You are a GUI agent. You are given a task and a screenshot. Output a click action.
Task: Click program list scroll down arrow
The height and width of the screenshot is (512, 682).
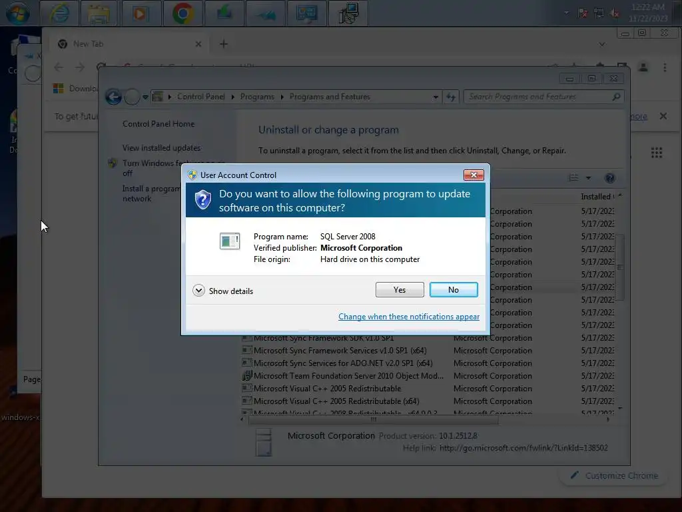tap(620, 409)
